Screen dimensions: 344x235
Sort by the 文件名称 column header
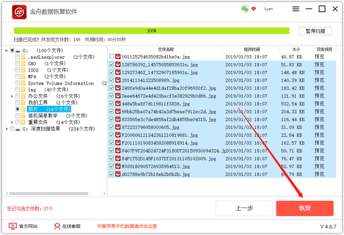click(x=166, y=49)
